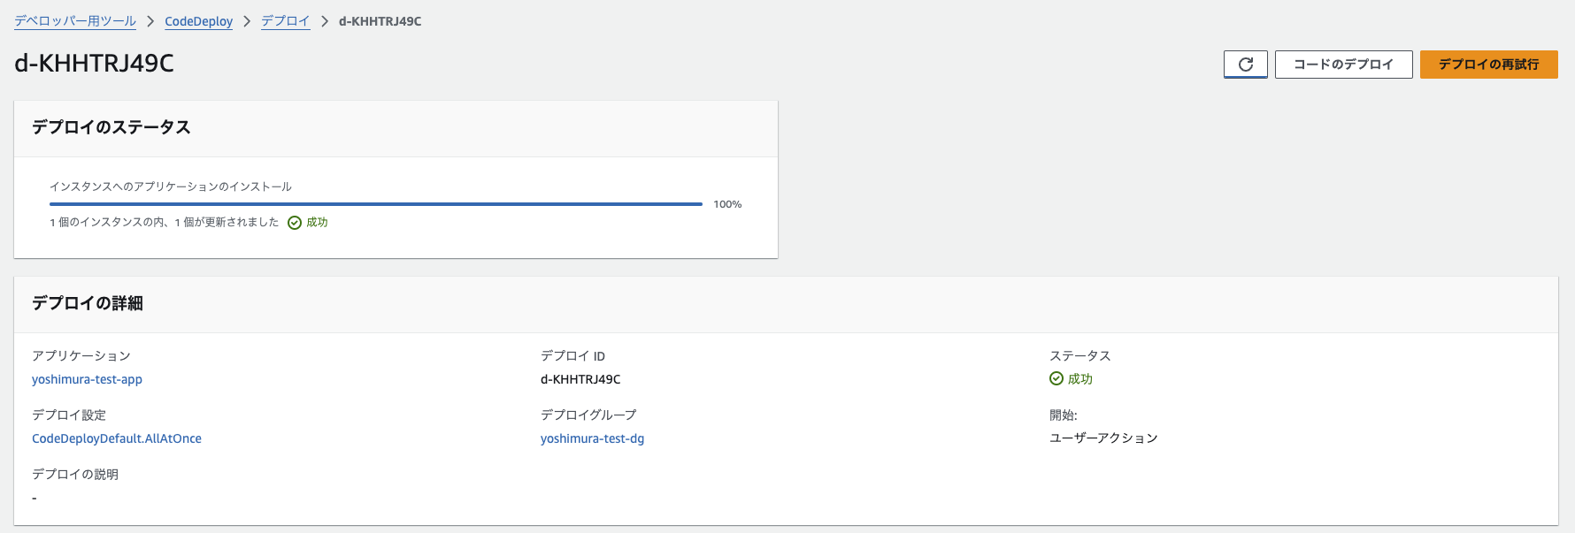Open デベロッパー用ツール breadcrumb link
Image resolution: width=1575 pixels, height=533 pixels.
[x=75, y=21]
